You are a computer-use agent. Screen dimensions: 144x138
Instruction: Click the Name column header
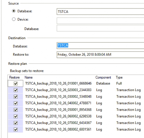click(28, 77)
